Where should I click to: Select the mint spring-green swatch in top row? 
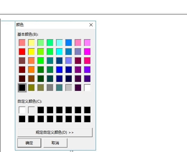pyautogui.click(x=50, y=42)
